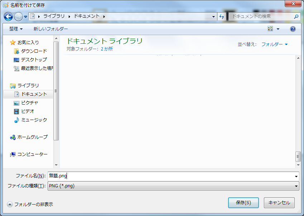Click file list scroll up arrow

point(298,58)
